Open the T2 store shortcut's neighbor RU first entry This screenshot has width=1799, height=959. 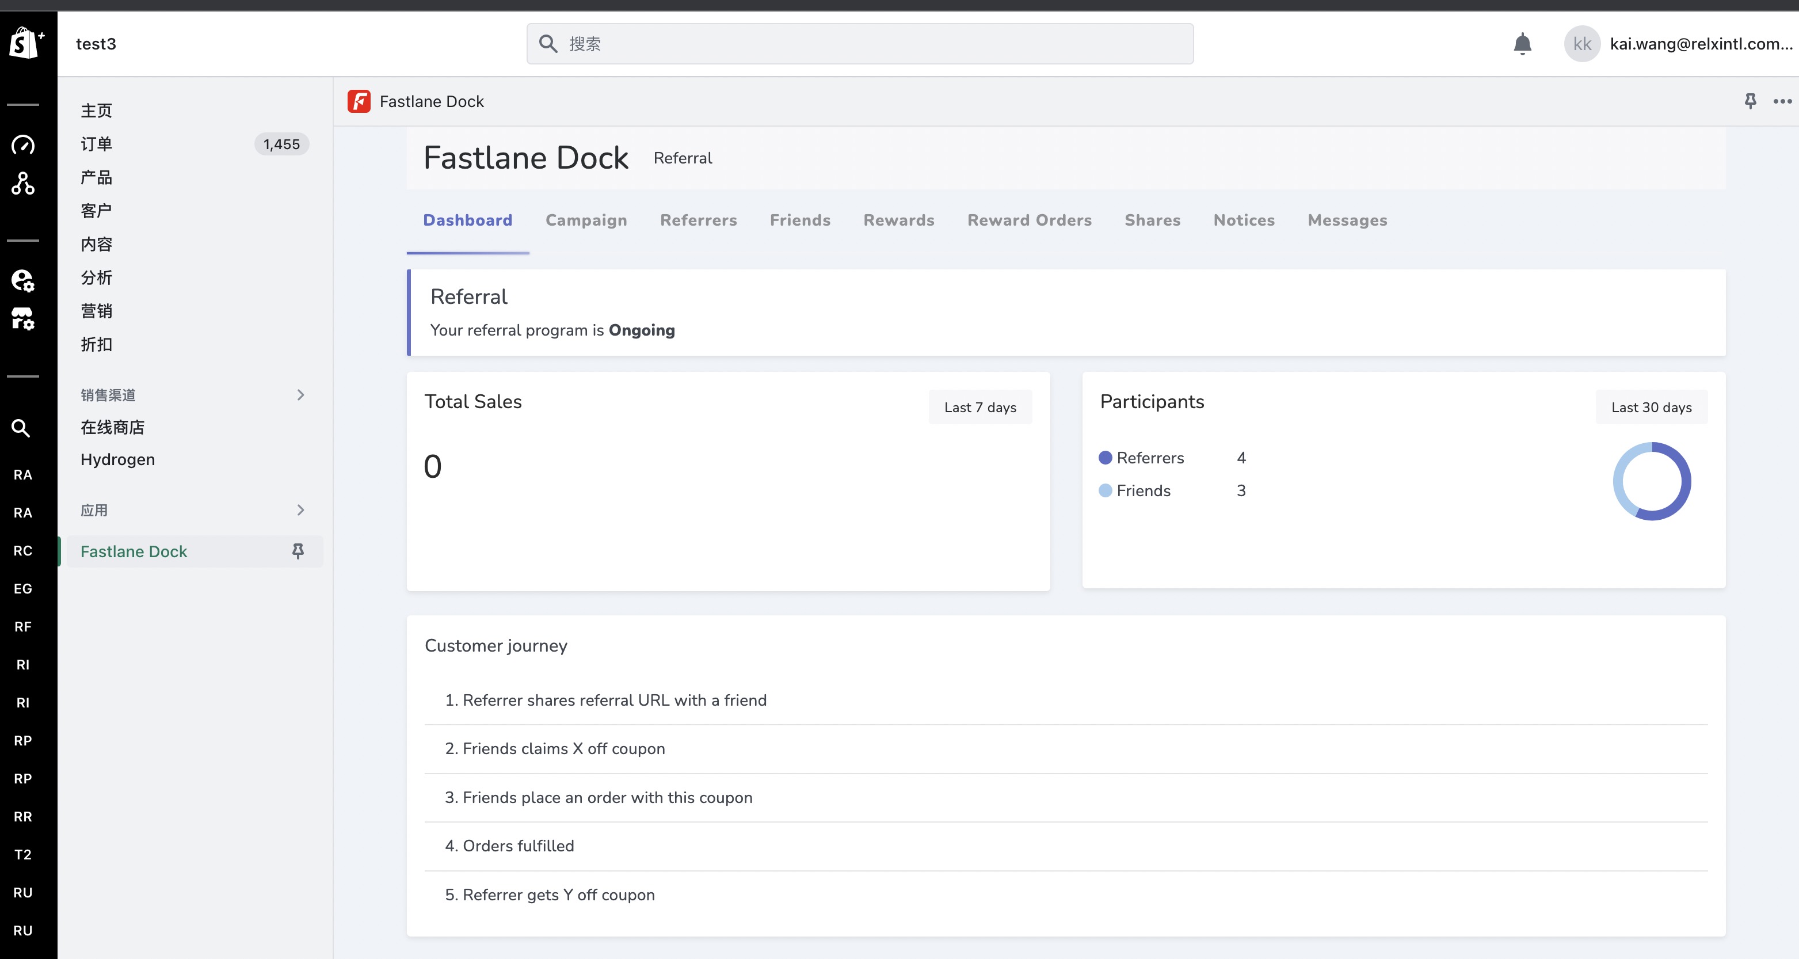click(x=23, y=893)
